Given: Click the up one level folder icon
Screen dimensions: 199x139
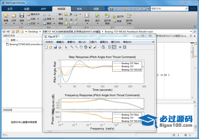Looking at the screenshot, I should coord(13,31).
